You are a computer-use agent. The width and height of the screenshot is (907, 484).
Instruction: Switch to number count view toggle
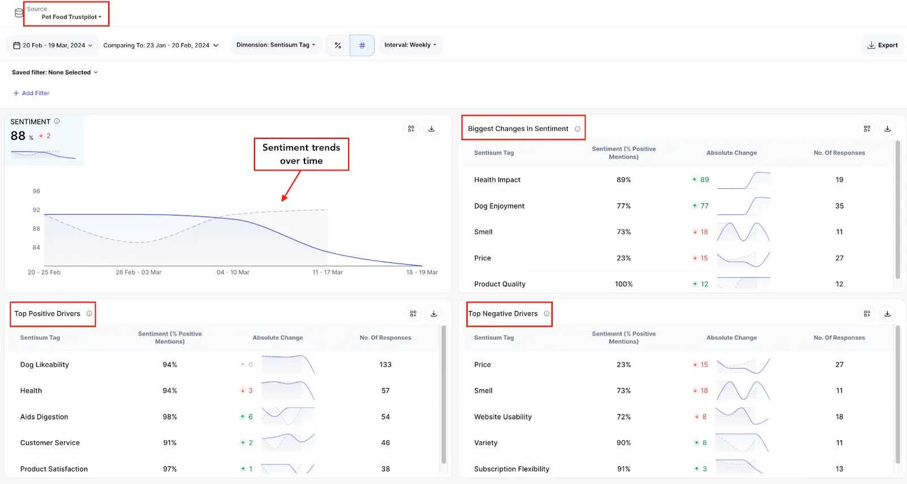[x=362, y=45]
